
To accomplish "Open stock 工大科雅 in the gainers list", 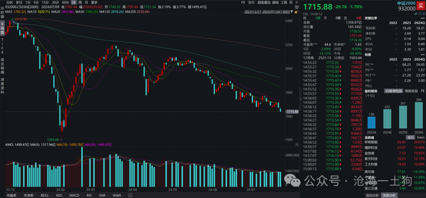I will point(372,164).
